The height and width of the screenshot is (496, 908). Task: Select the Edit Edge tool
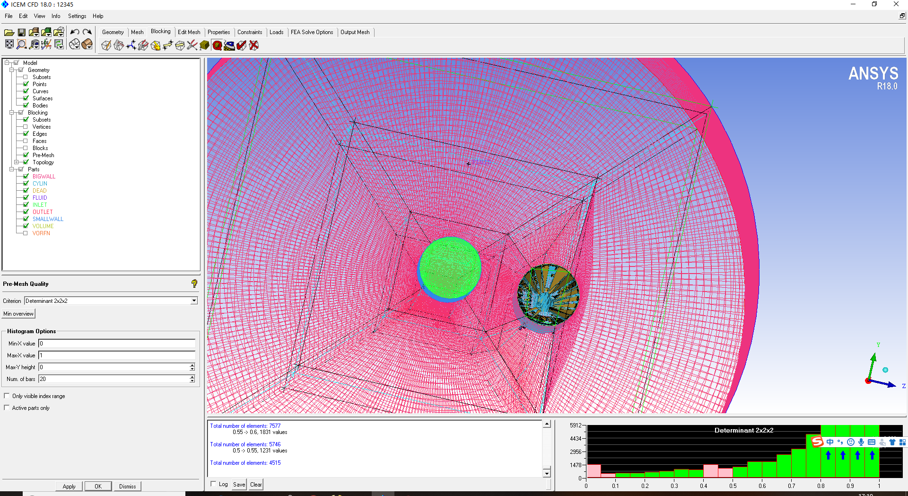click(192, 45)
